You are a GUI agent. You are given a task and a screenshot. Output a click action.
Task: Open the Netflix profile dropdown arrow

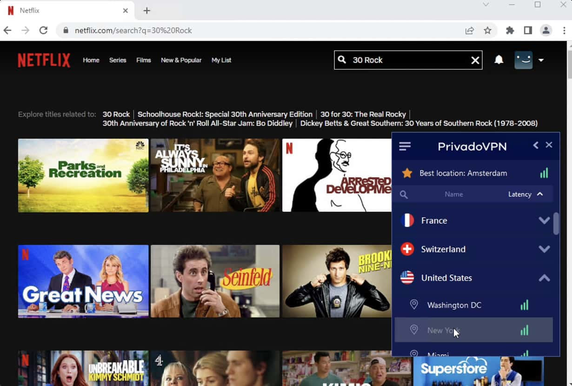(x=541, y=60)
